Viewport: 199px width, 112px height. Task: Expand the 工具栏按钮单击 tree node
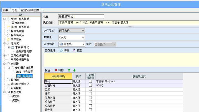pyautogui.click(x=4, y=55)
